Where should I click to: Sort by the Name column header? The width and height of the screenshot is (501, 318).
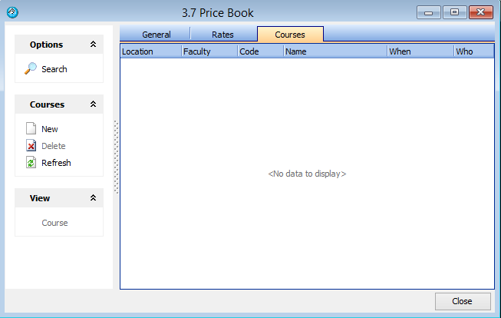(335, 51)
